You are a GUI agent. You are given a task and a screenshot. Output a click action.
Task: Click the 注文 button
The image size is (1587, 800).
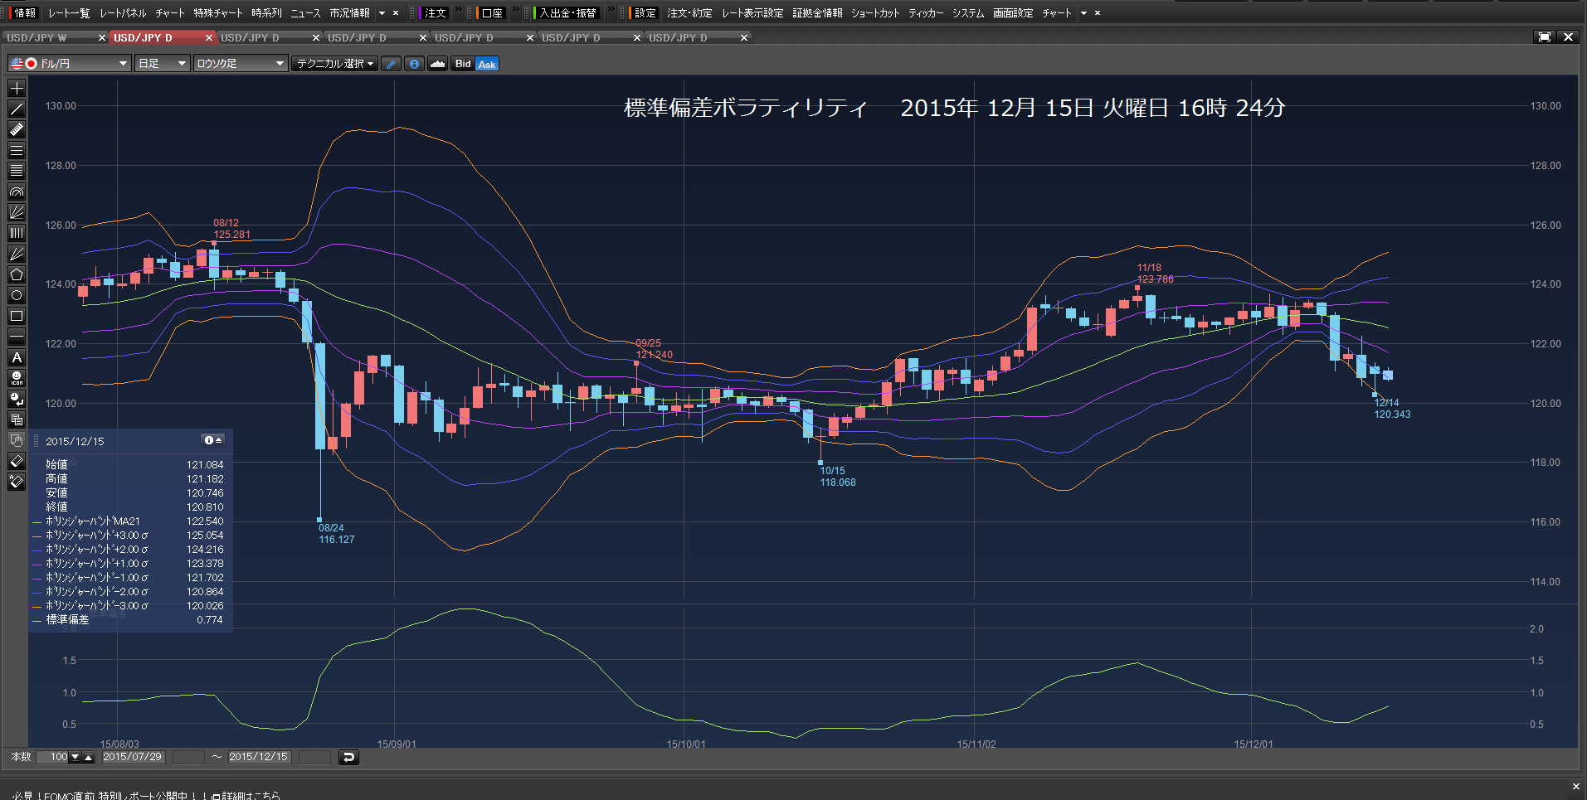point(436,13)
